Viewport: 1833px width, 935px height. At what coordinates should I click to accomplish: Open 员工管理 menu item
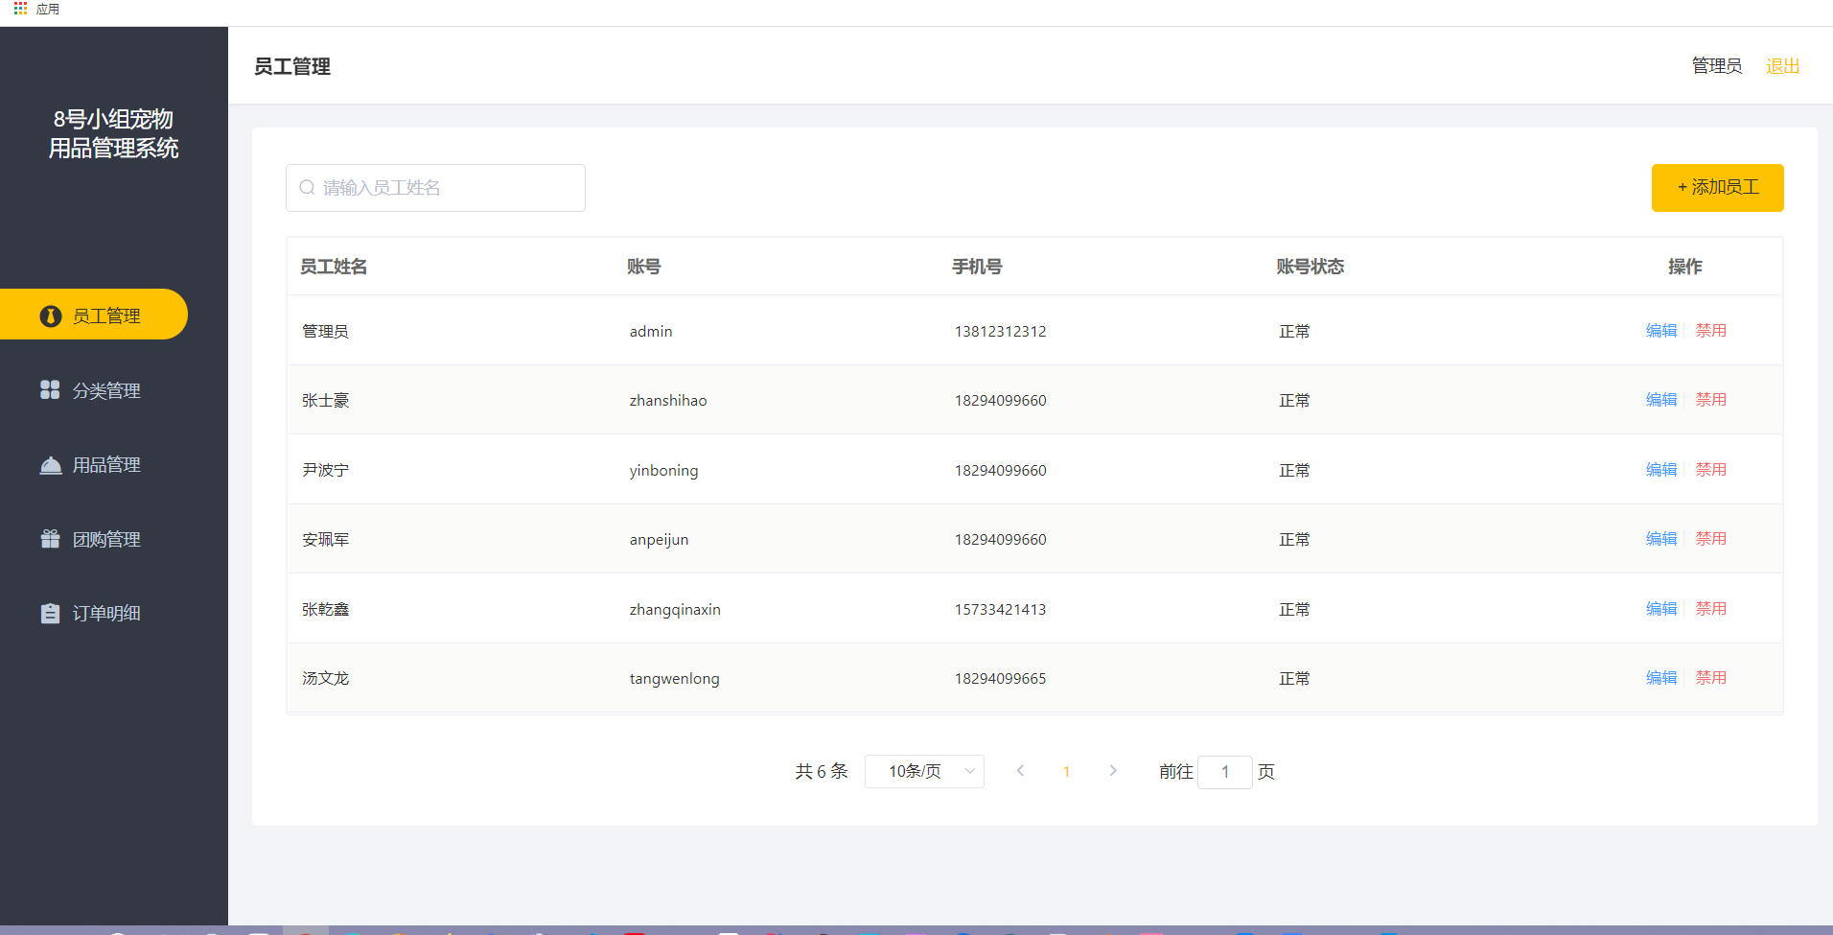pos(94,315)
